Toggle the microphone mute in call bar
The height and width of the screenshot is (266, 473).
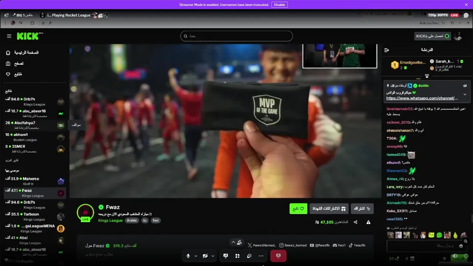click(x=188, y=256)
